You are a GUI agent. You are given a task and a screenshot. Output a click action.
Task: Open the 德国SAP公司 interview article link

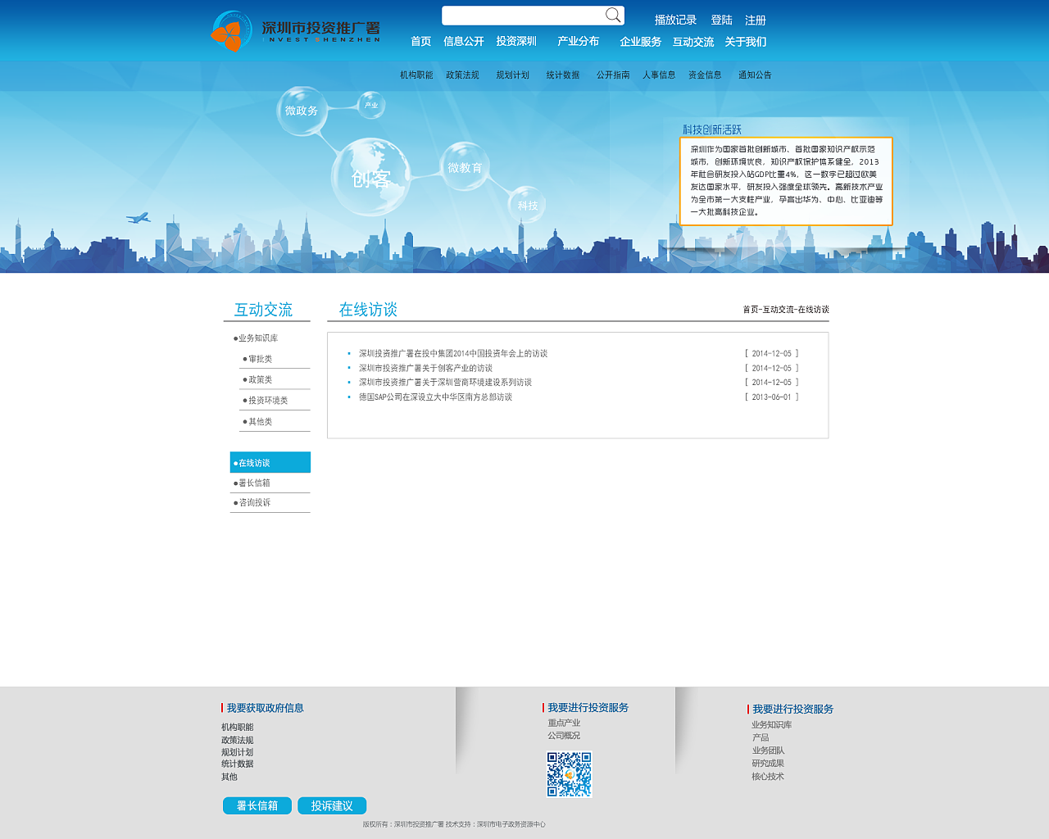(x=435, y=397)
